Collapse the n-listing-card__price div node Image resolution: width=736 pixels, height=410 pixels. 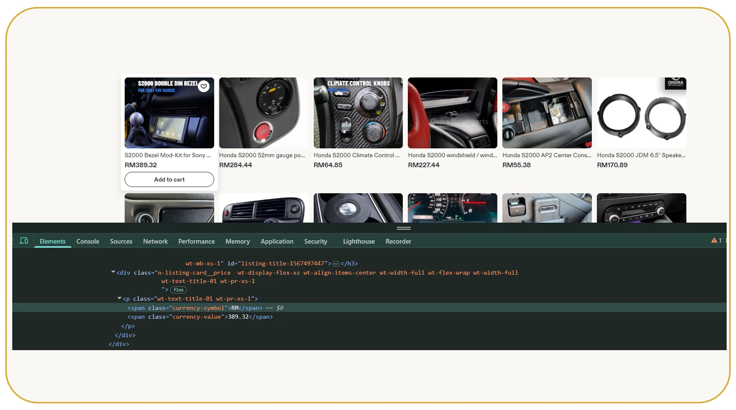pyautogui.click(x=113, y=272)
